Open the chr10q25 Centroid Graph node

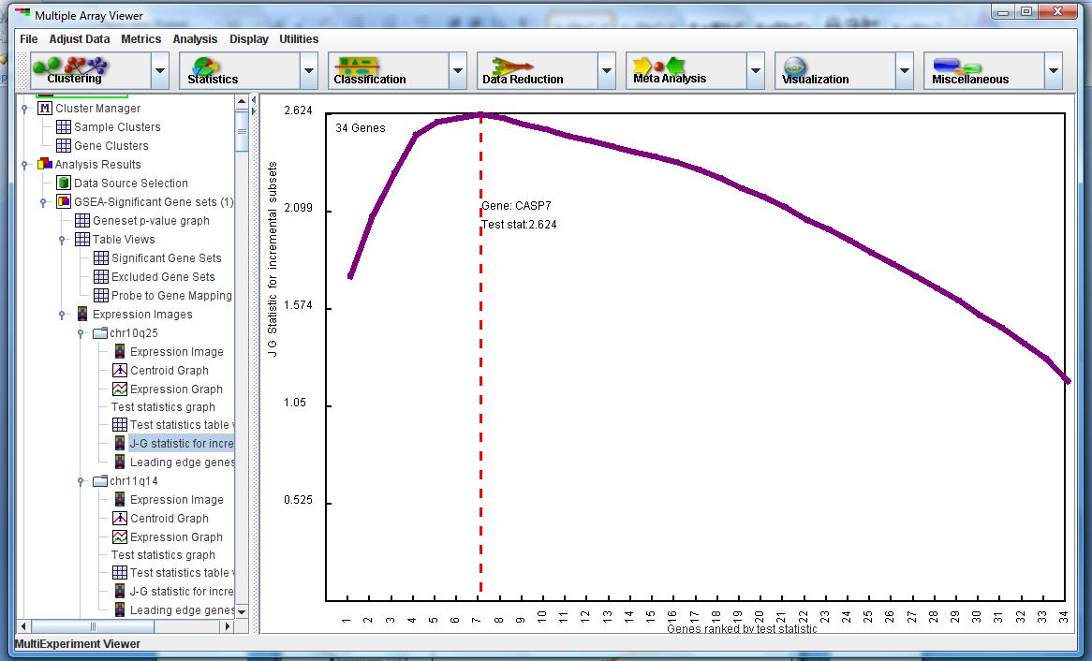click(169, 371)
